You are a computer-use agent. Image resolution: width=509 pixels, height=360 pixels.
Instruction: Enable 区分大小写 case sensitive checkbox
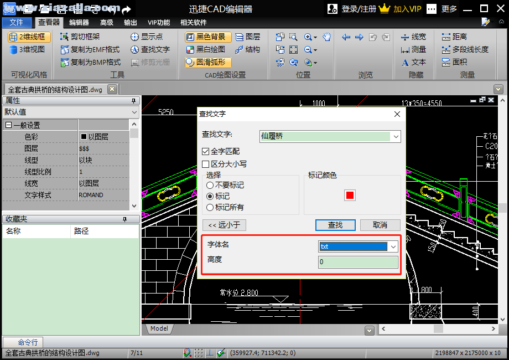click(x=205, y=164)
